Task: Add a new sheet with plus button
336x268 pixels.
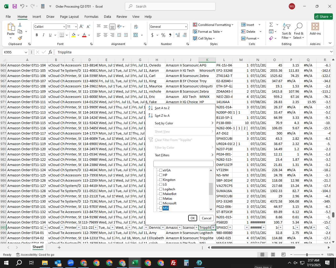Action: (59, 247)
